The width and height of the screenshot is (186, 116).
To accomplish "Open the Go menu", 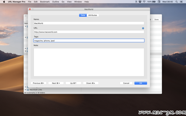I will [63, 2].
